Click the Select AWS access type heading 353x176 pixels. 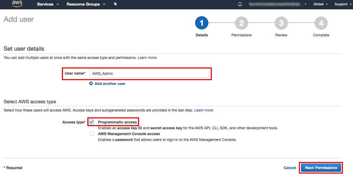(30, 102)
